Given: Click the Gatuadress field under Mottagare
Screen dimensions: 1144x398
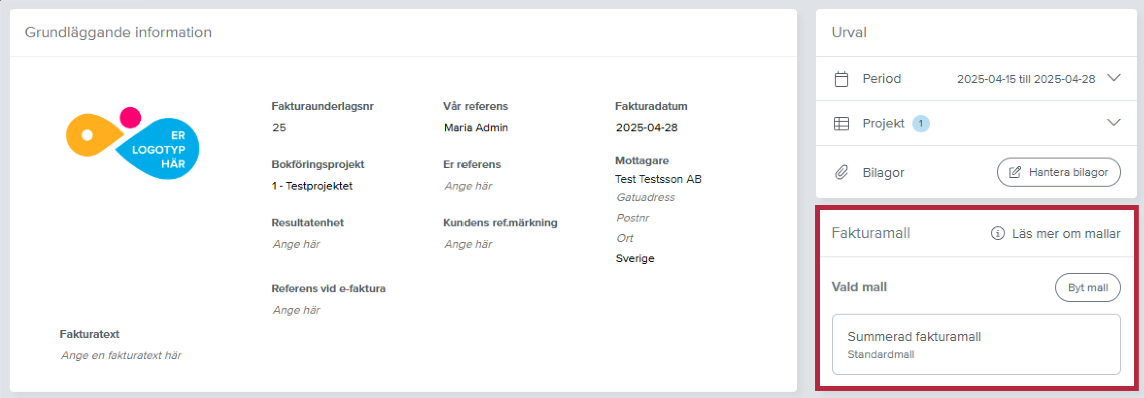Looking at the screenshot, I should pos(646,198).
